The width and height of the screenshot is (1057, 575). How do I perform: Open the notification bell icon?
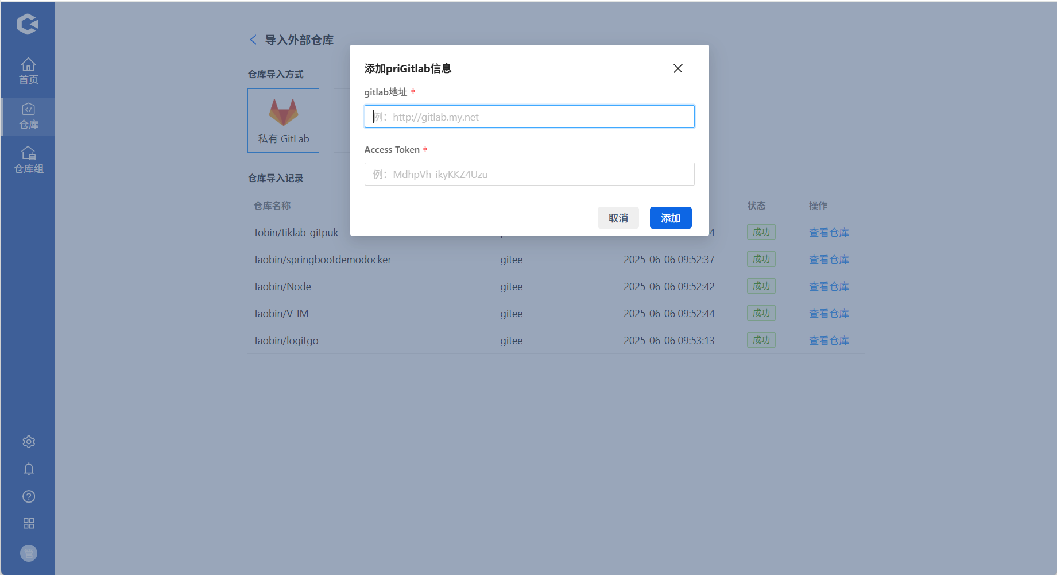pos(28,469)
